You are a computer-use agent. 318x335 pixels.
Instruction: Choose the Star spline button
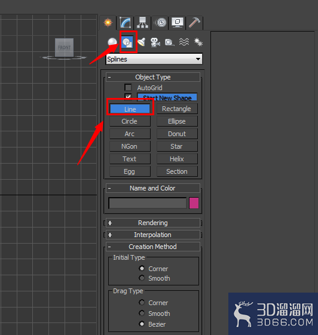click(177, 146)
